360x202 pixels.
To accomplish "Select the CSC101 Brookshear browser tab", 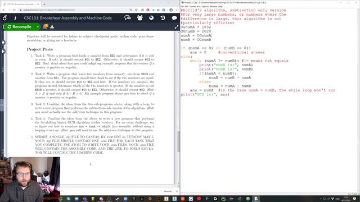I will click(20, 4).
